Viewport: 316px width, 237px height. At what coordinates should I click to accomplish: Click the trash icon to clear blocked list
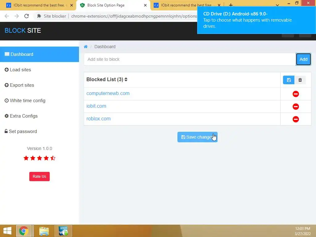pyautogui.click(x=300, y=80)
